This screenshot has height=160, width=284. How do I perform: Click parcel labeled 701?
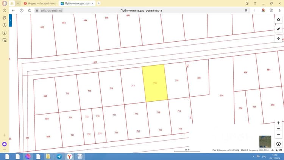point(254,107)
